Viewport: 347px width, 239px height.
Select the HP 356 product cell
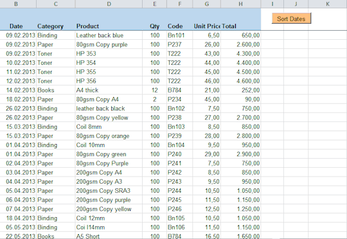[109, 81]
